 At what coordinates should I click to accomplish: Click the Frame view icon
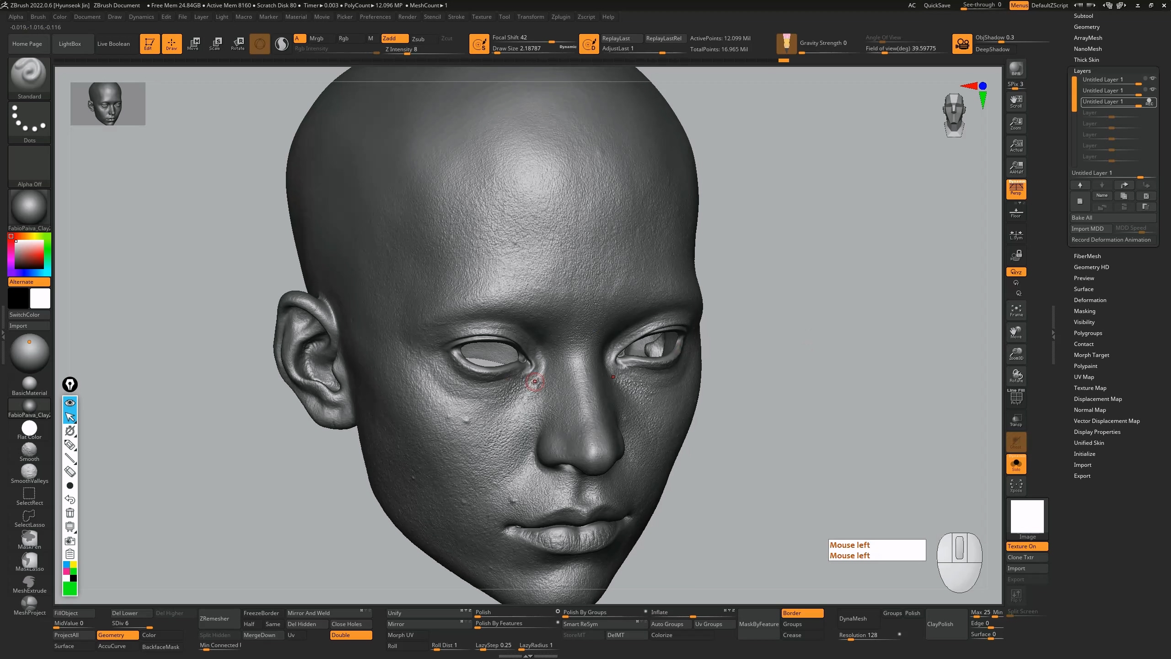1016,310
